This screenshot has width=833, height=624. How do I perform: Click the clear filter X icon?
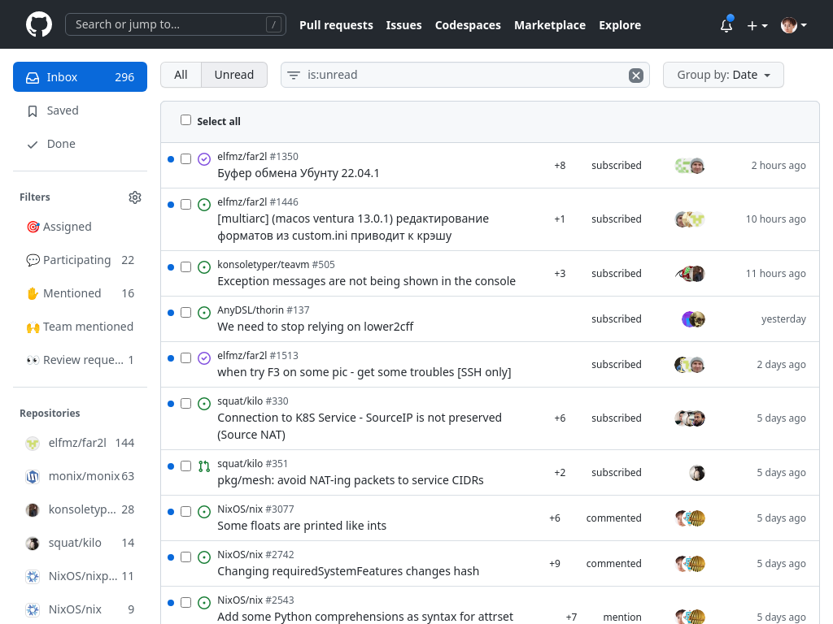(636, 76)
